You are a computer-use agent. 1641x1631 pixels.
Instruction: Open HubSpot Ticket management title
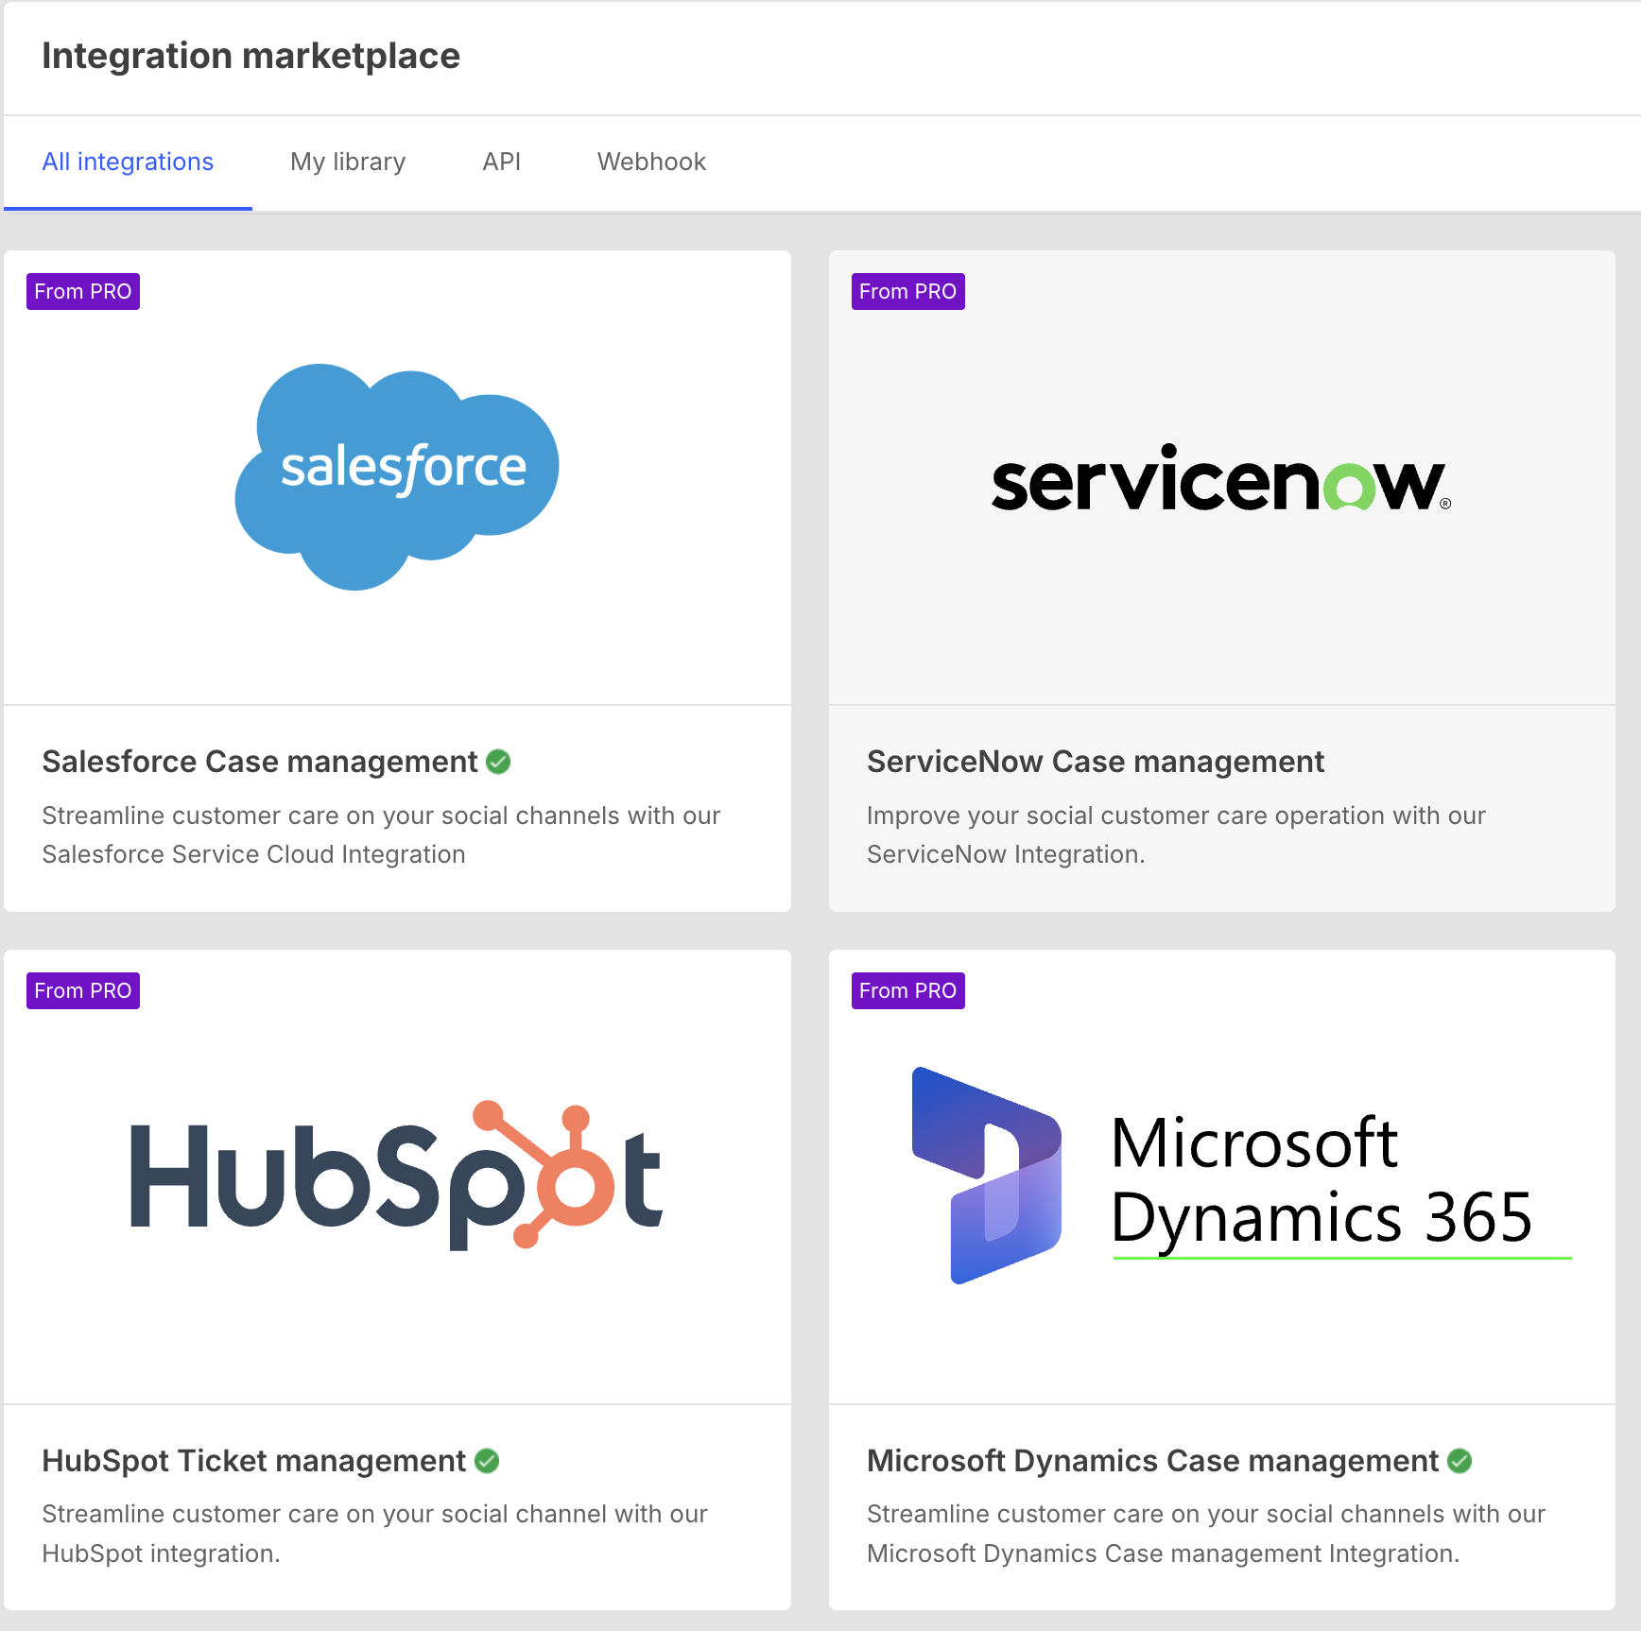tap(254, 1461)
